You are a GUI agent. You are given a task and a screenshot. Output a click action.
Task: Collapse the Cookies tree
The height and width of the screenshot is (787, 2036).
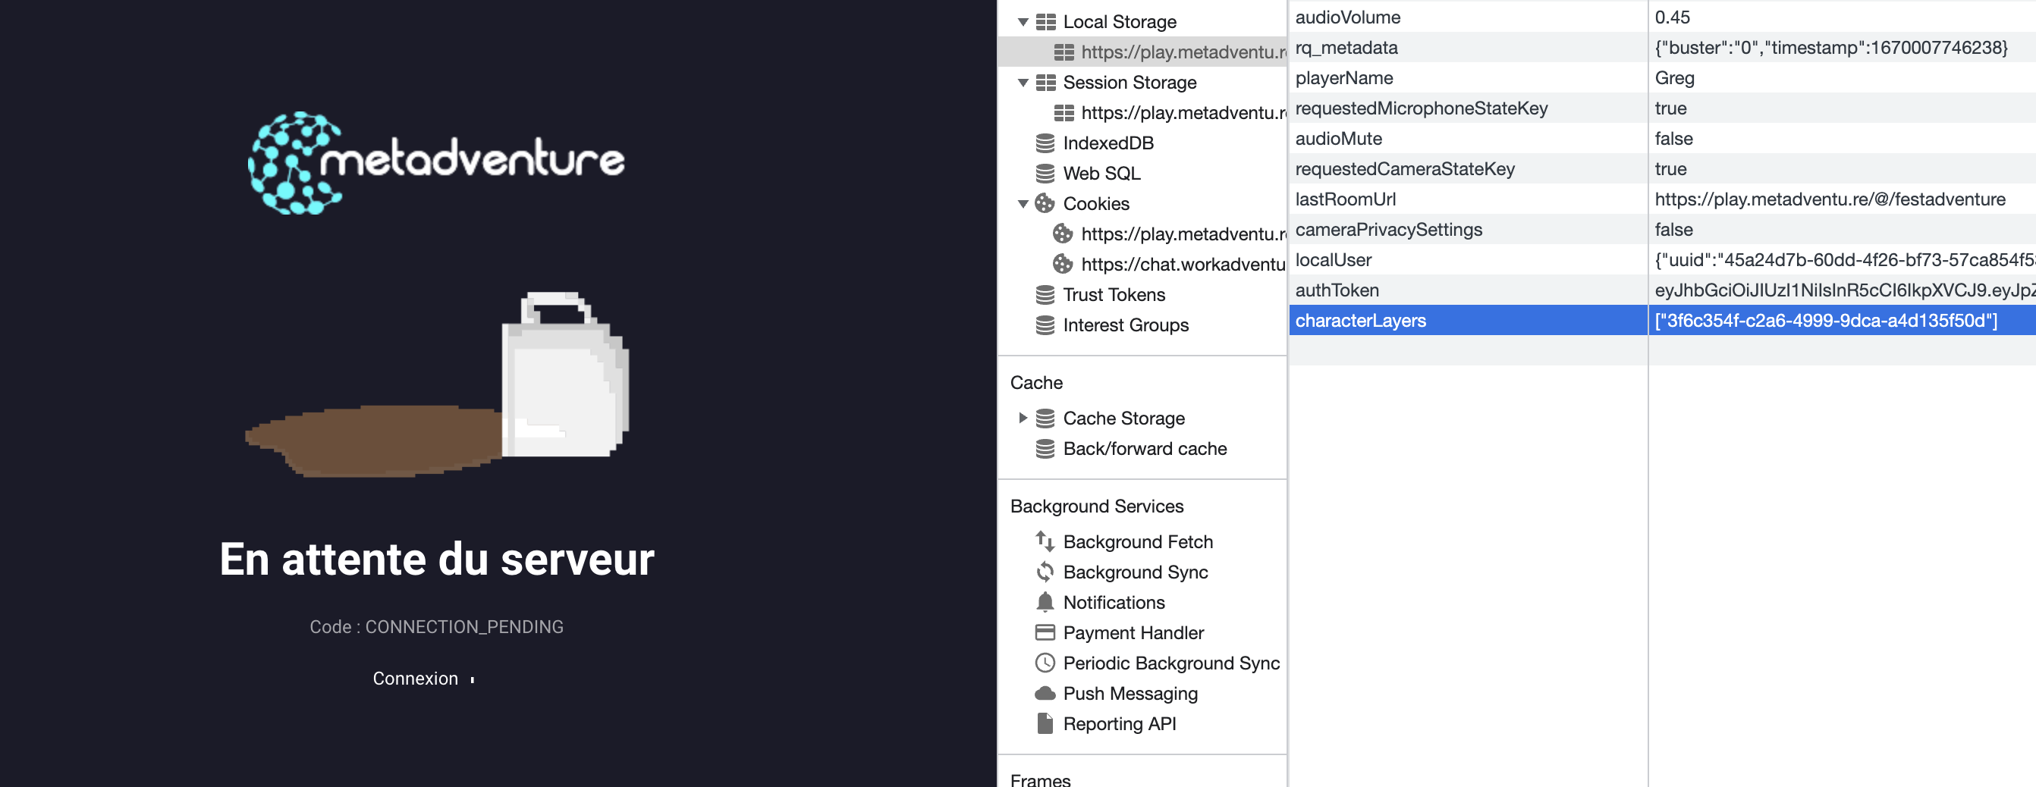click(1023, 203)
